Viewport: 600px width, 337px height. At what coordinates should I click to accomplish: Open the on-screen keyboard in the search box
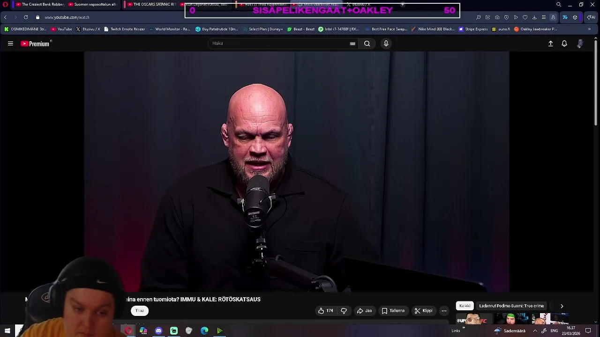click(352, 44)
